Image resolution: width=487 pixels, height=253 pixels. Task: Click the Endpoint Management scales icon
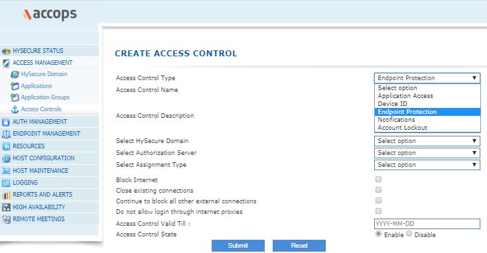point(6,134)
